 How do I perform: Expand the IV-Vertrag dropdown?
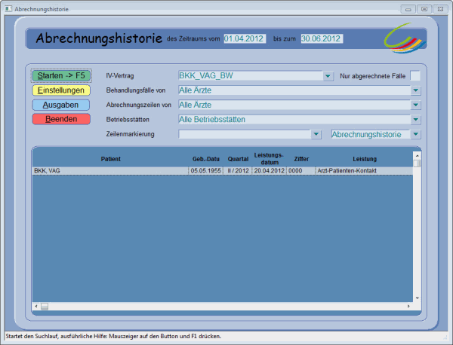(x=328, y=76)
